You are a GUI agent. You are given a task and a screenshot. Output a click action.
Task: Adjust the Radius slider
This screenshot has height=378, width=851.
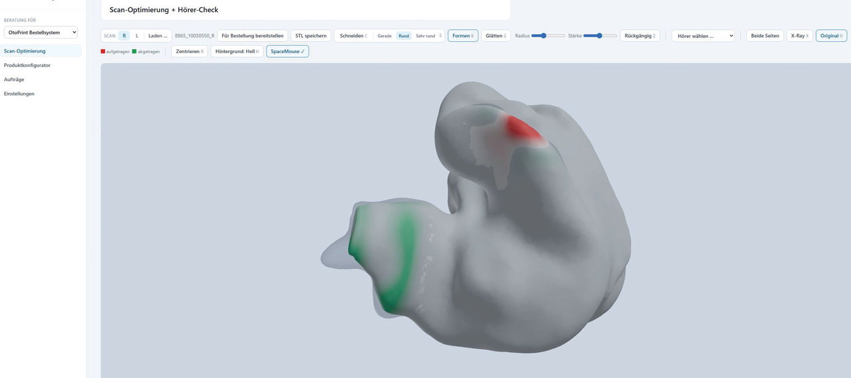pos(548,36)
